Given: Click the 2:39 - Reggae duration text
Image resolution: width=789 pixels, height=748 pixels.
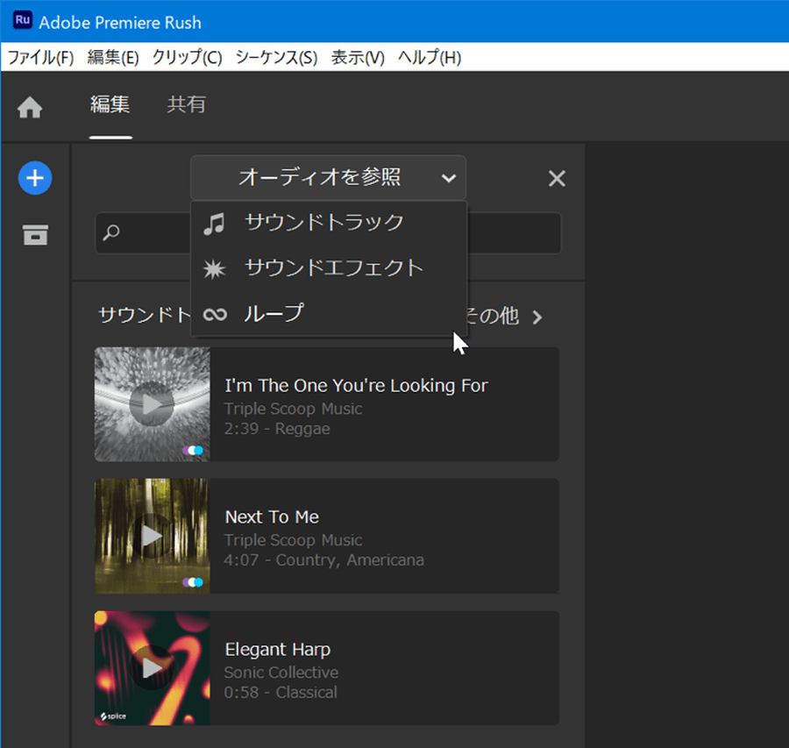Looking at the screenshot, I should 277,429.
